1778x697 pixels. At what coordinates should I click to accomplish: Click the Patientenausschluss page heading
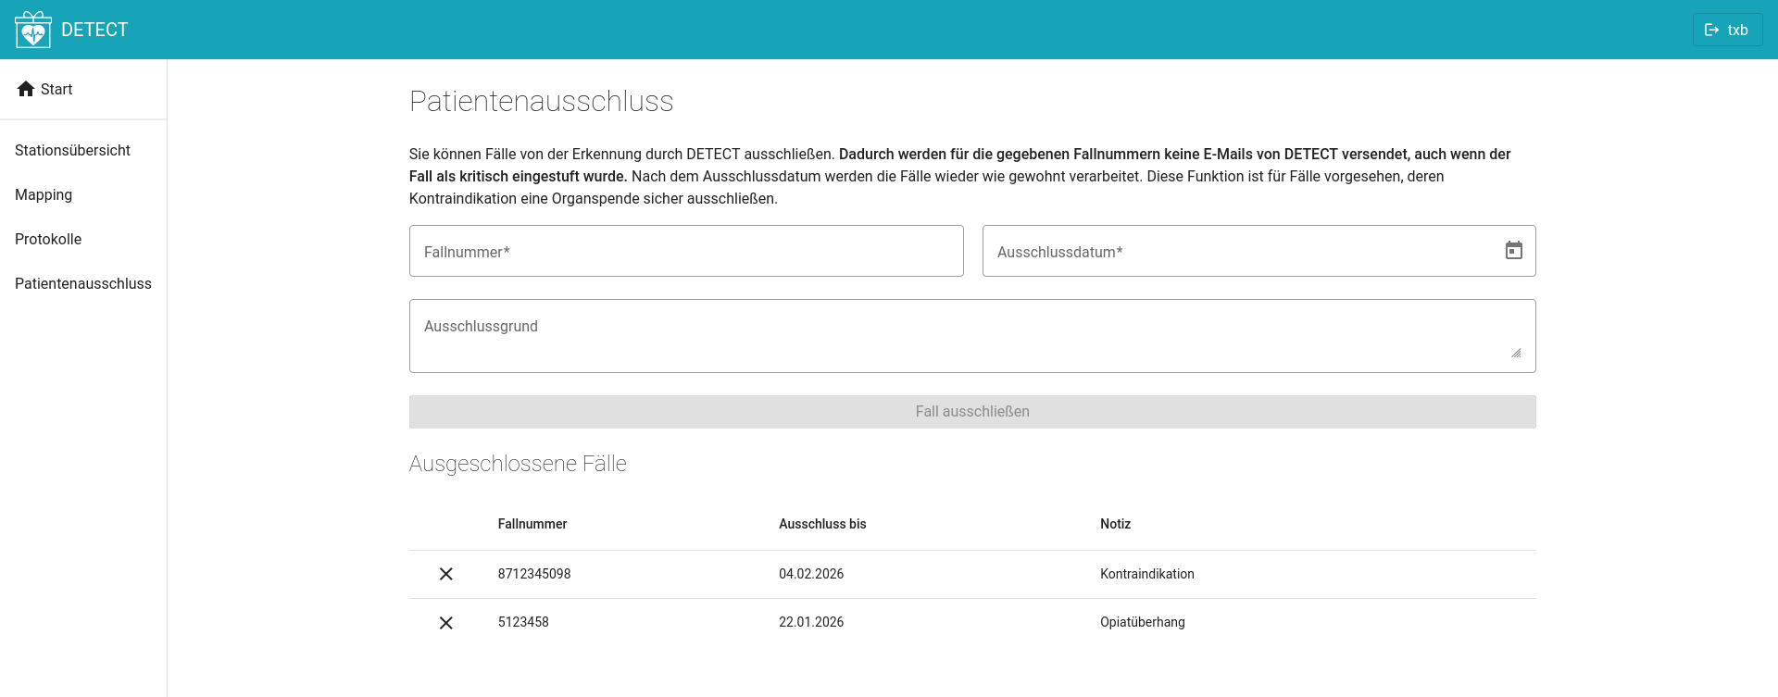pos(542,101)
